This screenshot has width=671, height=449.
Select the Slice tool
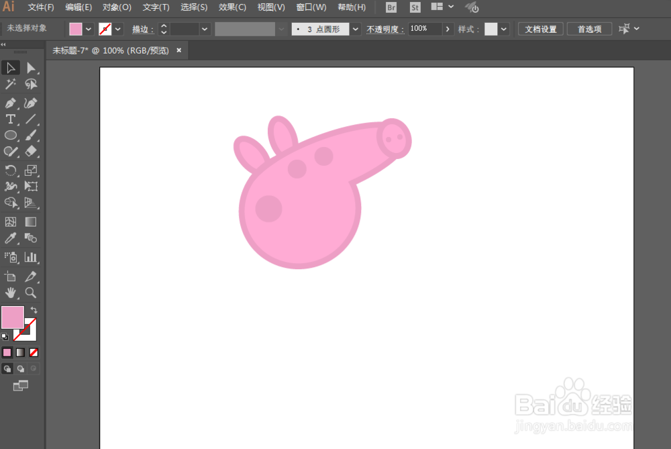pyautogui.click(x=30, y=277)
